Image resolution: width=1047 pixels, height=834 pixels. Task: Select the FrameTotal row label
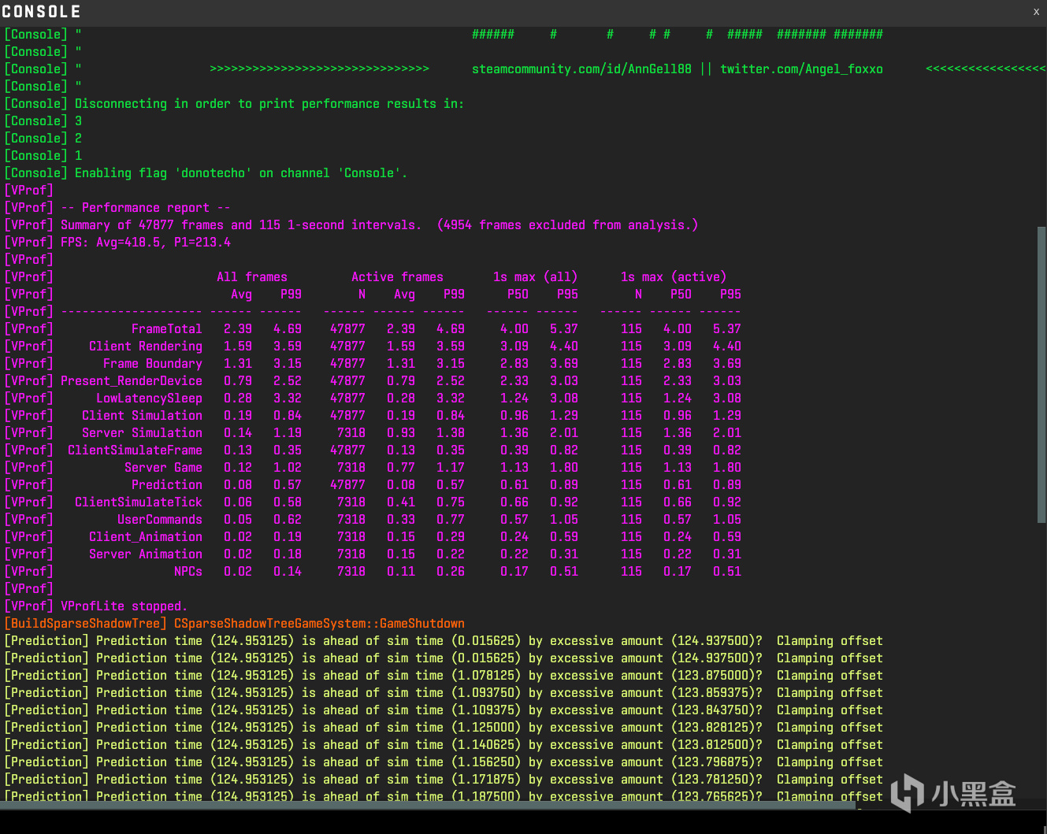pyautogui.click(x=166, y=329)
